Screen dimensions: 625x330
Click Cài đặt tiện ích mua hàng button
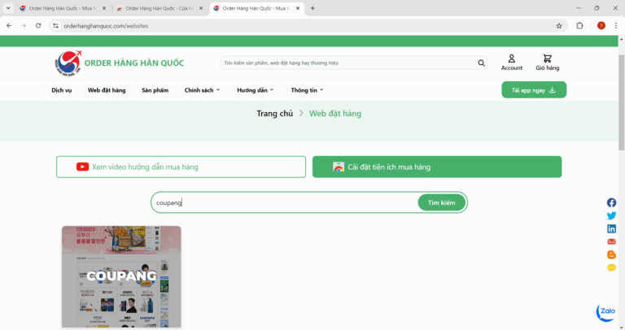tap(436, 167)
